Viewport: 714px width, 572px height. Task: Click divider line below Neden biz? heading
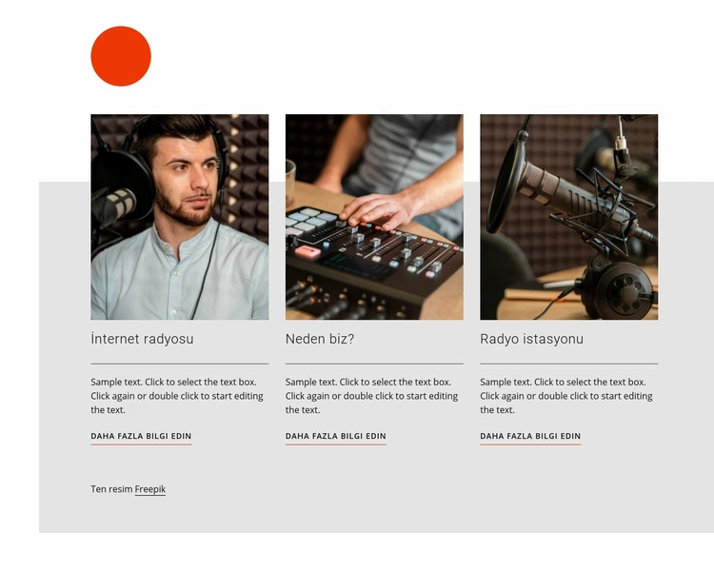click(x=374, y=364)
